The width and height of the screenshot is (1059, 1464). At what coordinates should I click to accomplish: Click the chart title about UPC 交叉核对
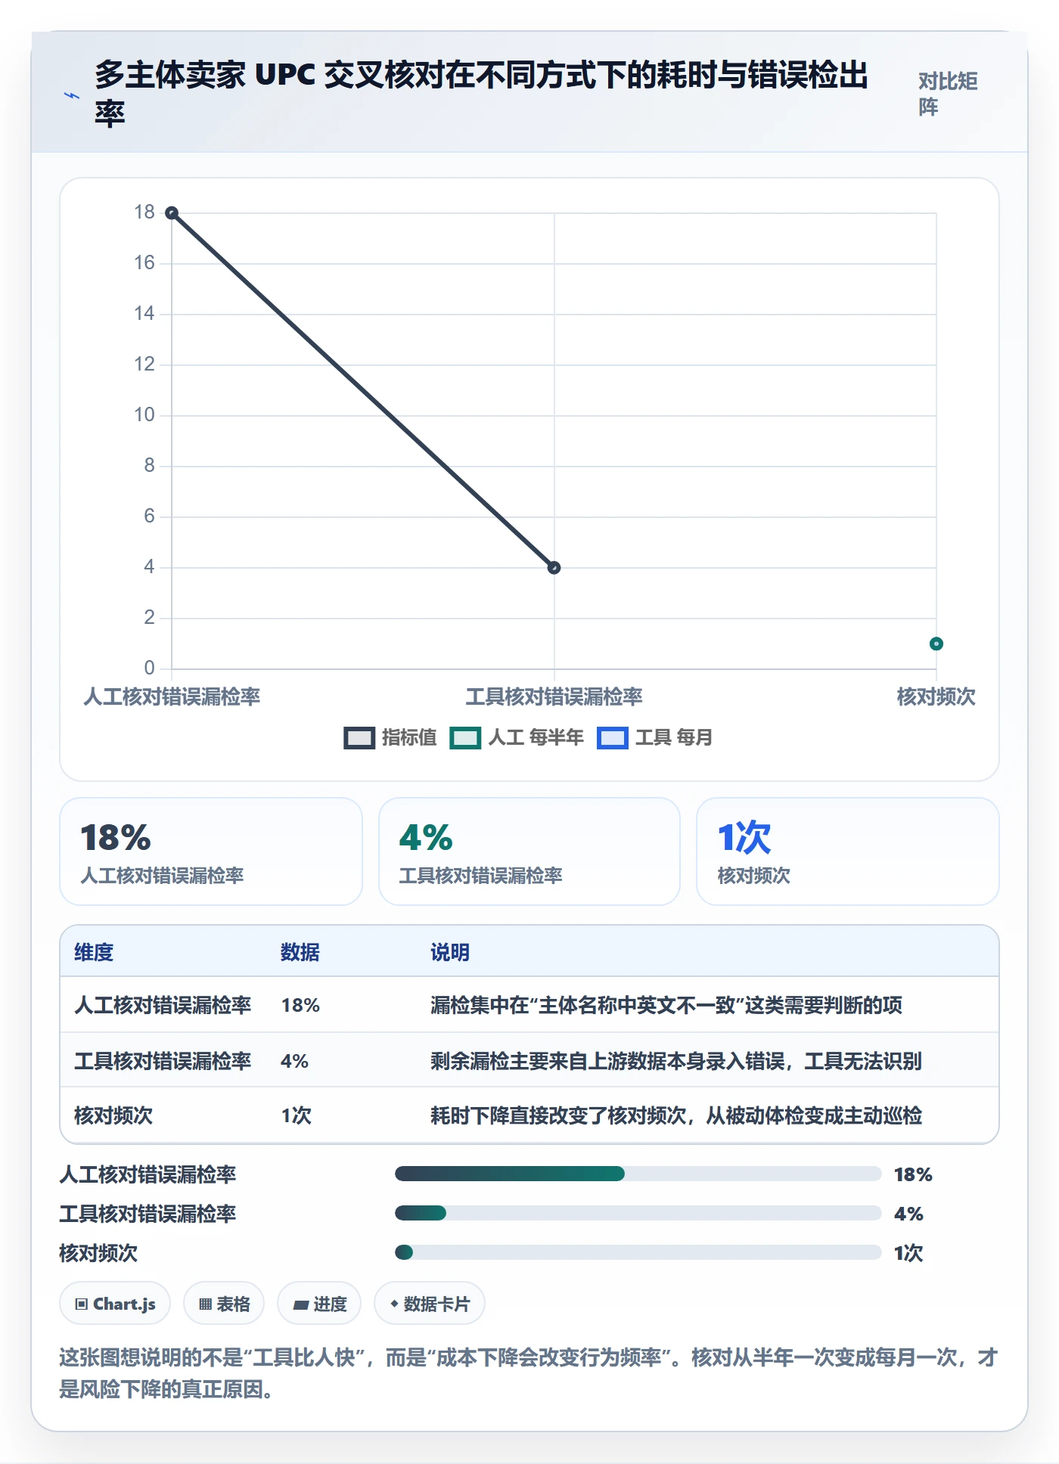[481, 94]
